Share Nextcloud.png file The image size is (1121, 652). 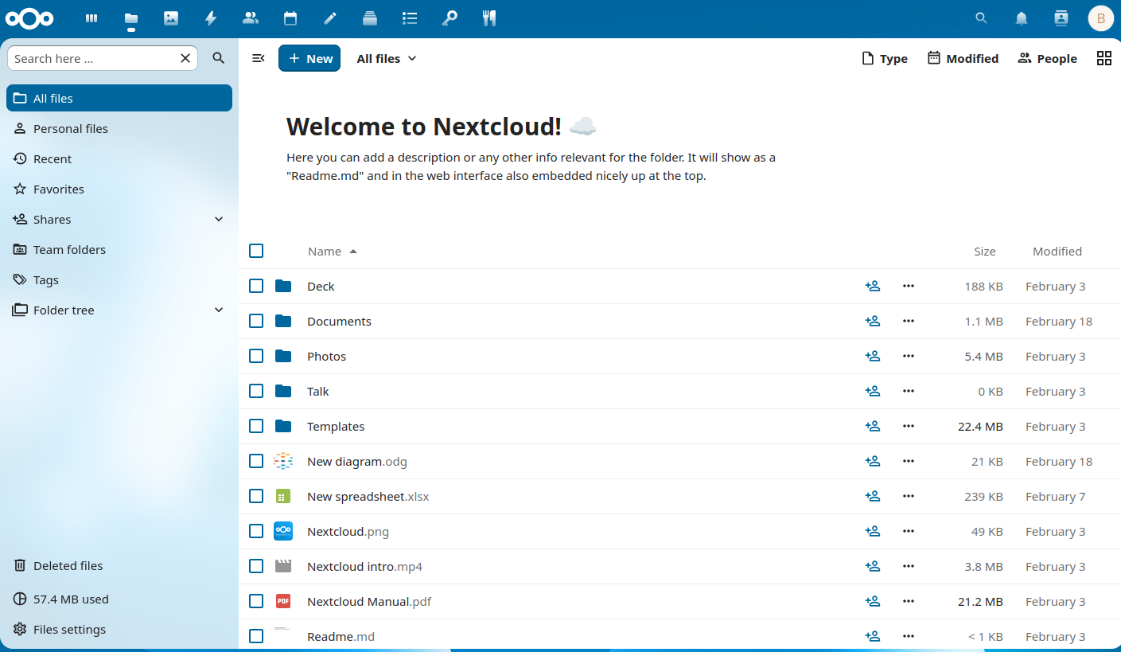click(873, 531)
